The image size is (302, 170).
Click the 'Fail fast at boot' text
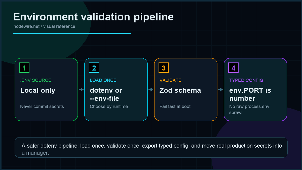point(175,107)
